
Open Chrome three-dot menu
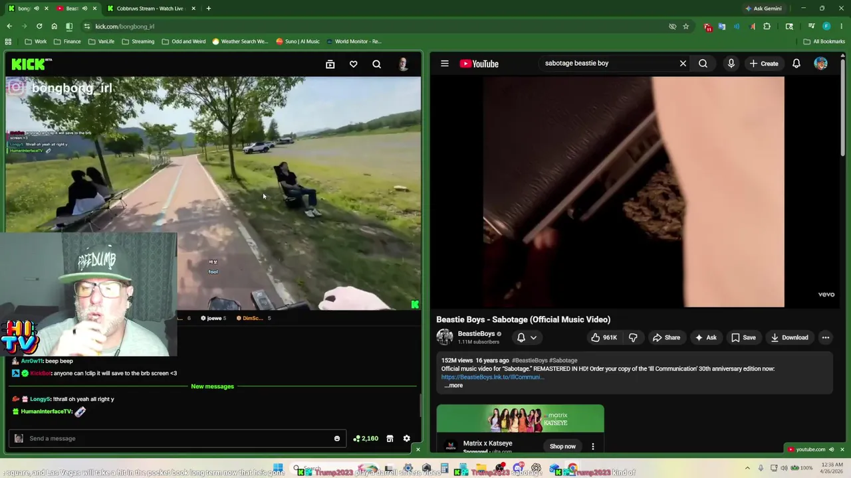tap(840, 26)
